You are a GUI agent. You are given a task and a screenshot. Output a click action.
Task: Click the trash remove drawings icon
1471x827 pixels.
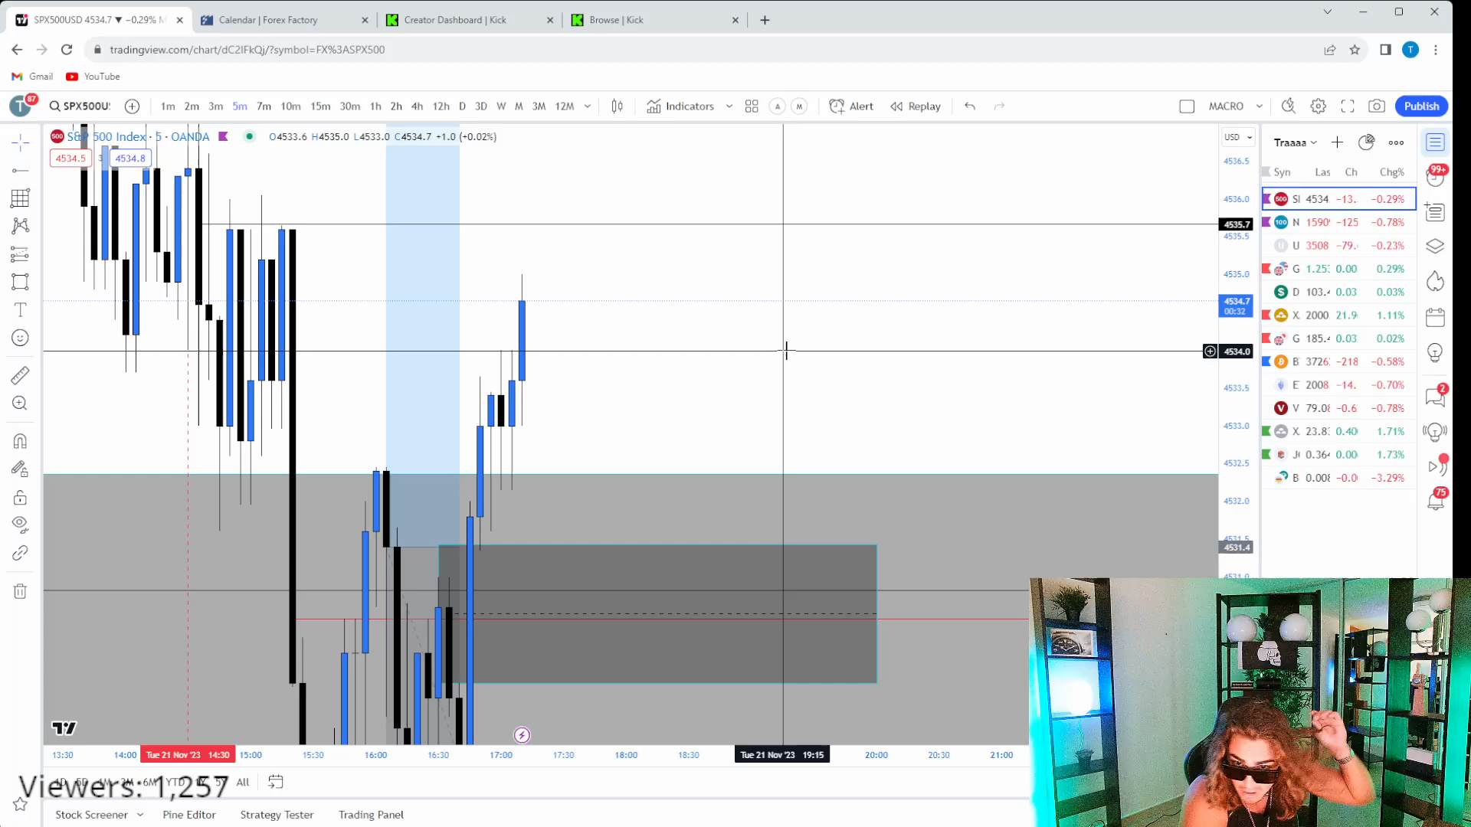click(x=21, y=591)
